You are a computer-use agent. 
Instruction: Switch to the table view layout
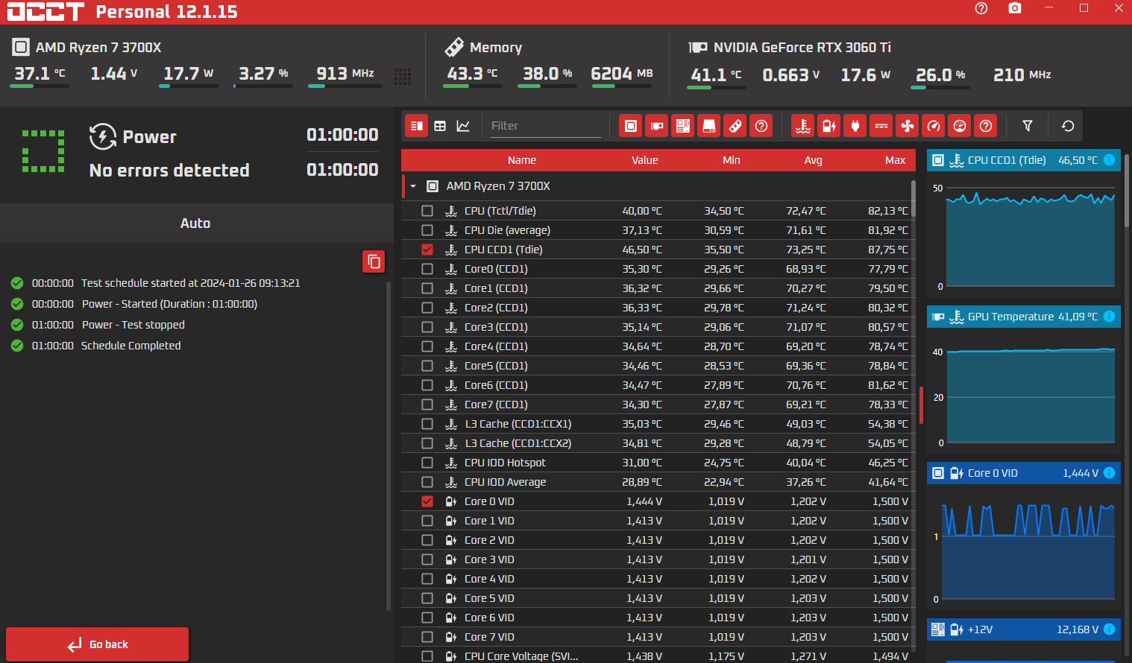click(440, 126)
